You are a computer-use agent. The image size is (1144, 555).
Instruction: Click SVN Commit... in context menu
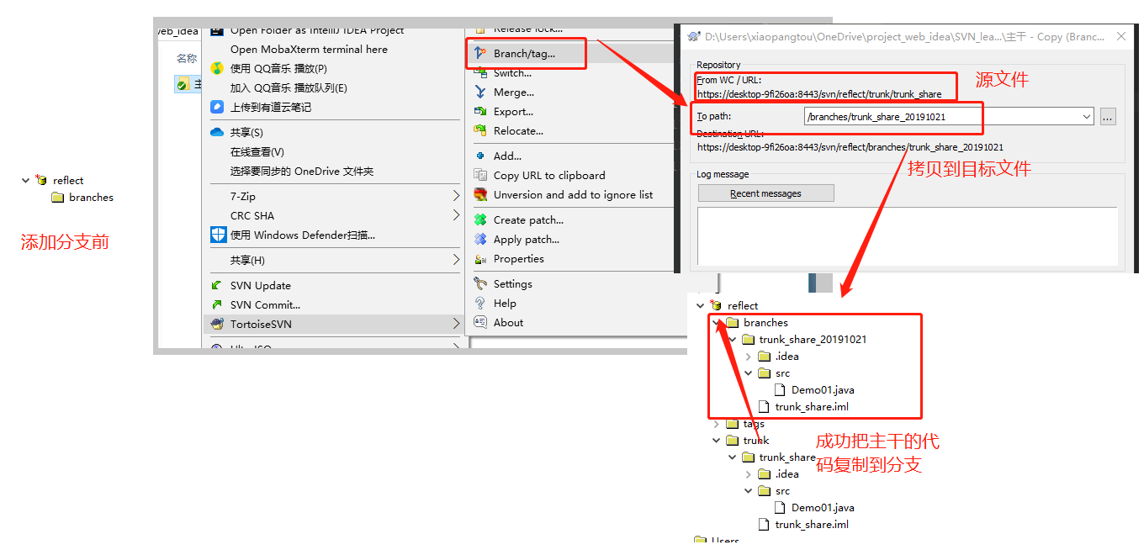265,305
